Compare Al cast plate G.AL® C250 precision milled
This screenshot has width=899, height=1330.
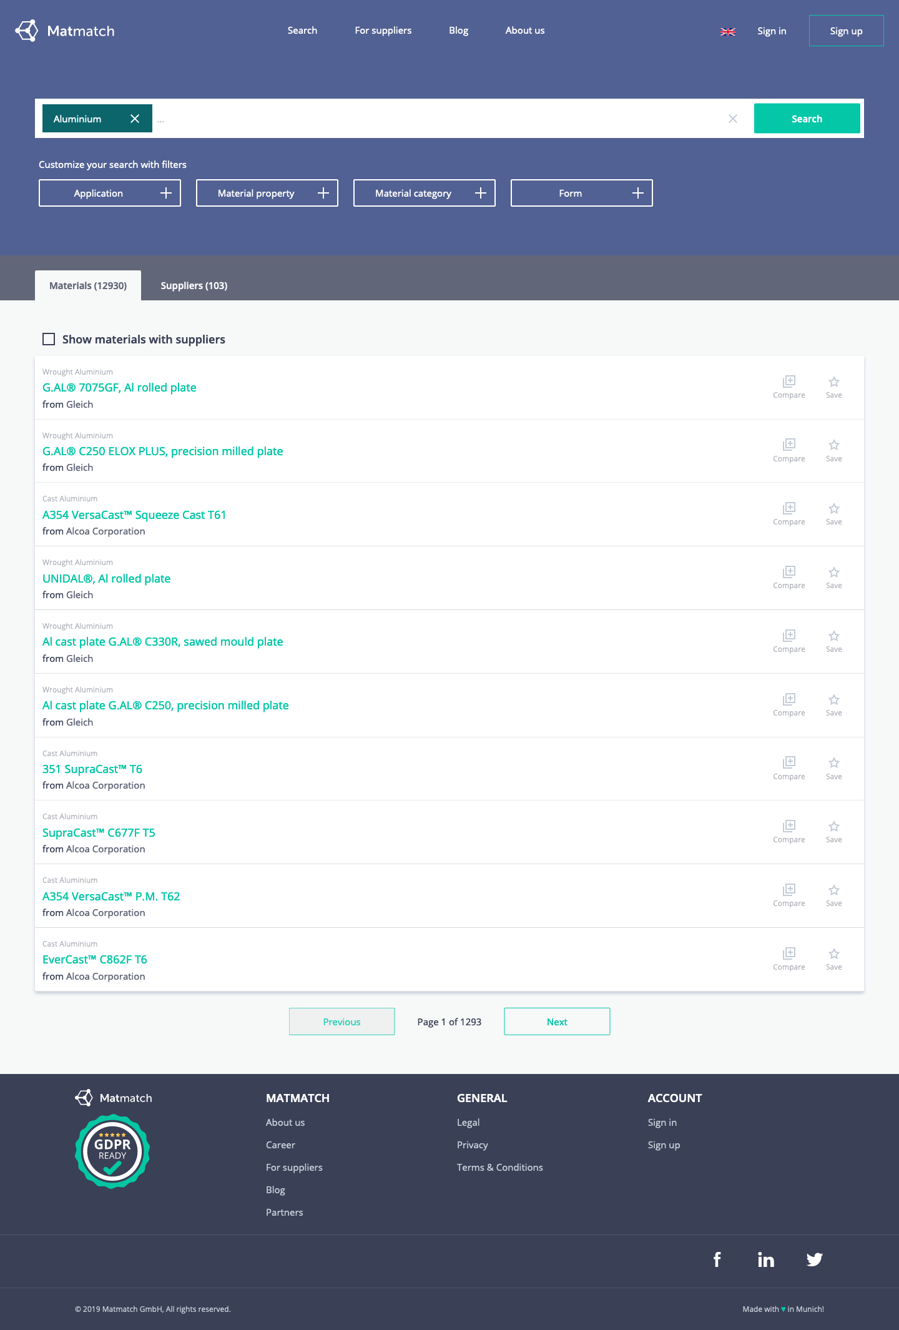(789, 705)
